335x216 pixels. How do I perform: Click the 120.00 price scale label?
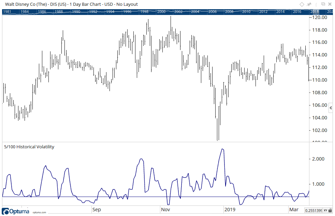click(x=320, y=17)
